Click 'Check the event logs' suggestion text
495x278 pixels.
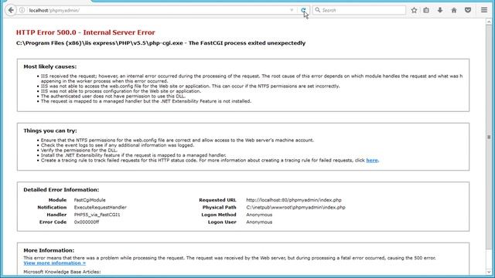coord(118,145)
